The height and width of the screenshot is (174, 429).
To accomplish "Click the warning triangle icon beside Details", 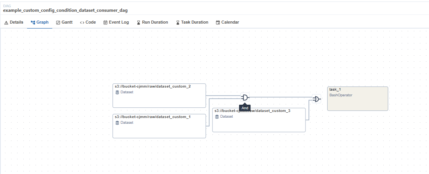I will (x=6, y=22).
